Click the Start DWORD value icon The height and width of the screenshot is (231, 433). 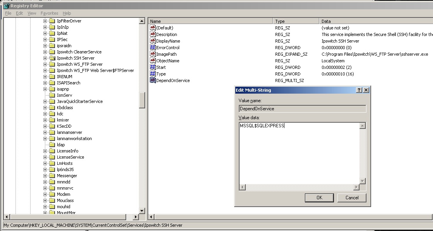point(153,67)
